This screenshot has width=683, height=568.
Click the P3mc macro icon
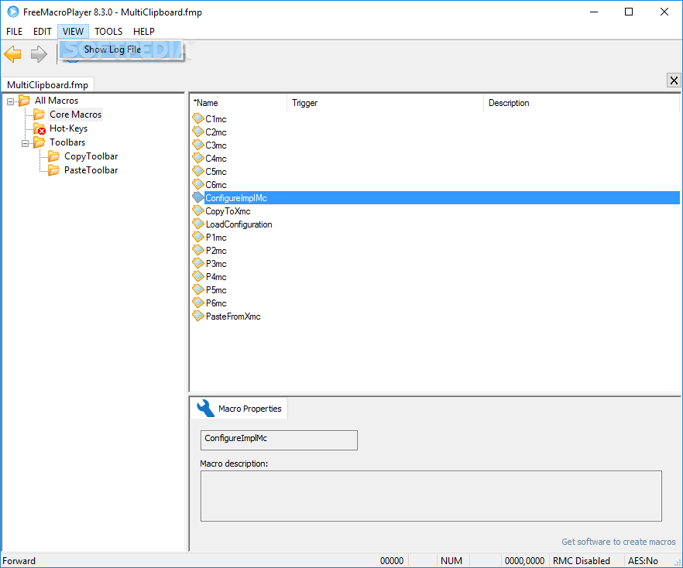[198, 263]
